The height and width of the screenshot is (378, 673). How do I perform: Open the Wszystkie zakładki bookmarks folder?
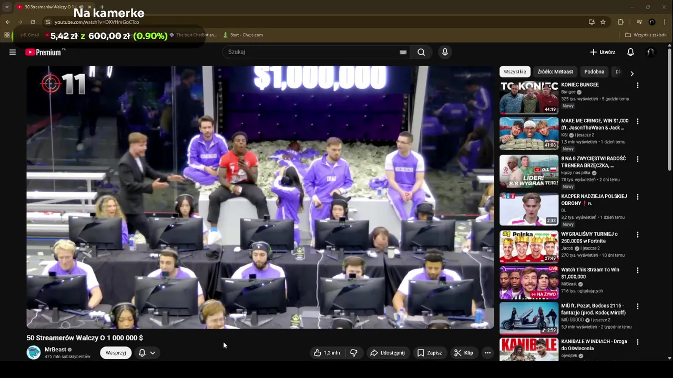point(646,35)
